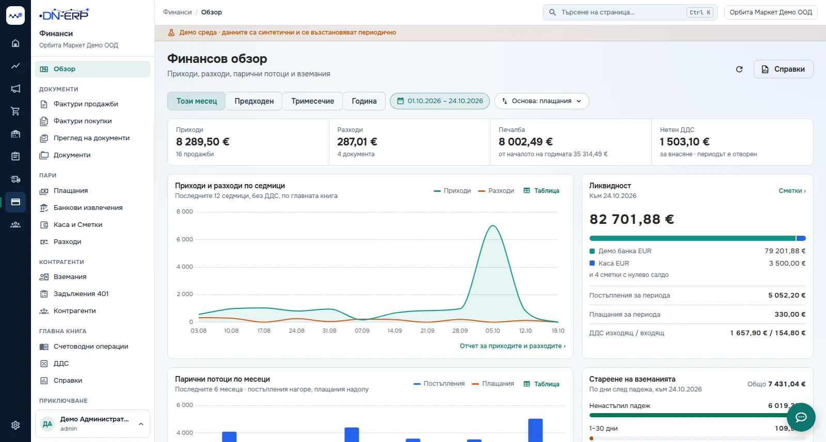
Task: Click the warning icon in demo banner
Action: pyautogui.click(x=171, y=32)
